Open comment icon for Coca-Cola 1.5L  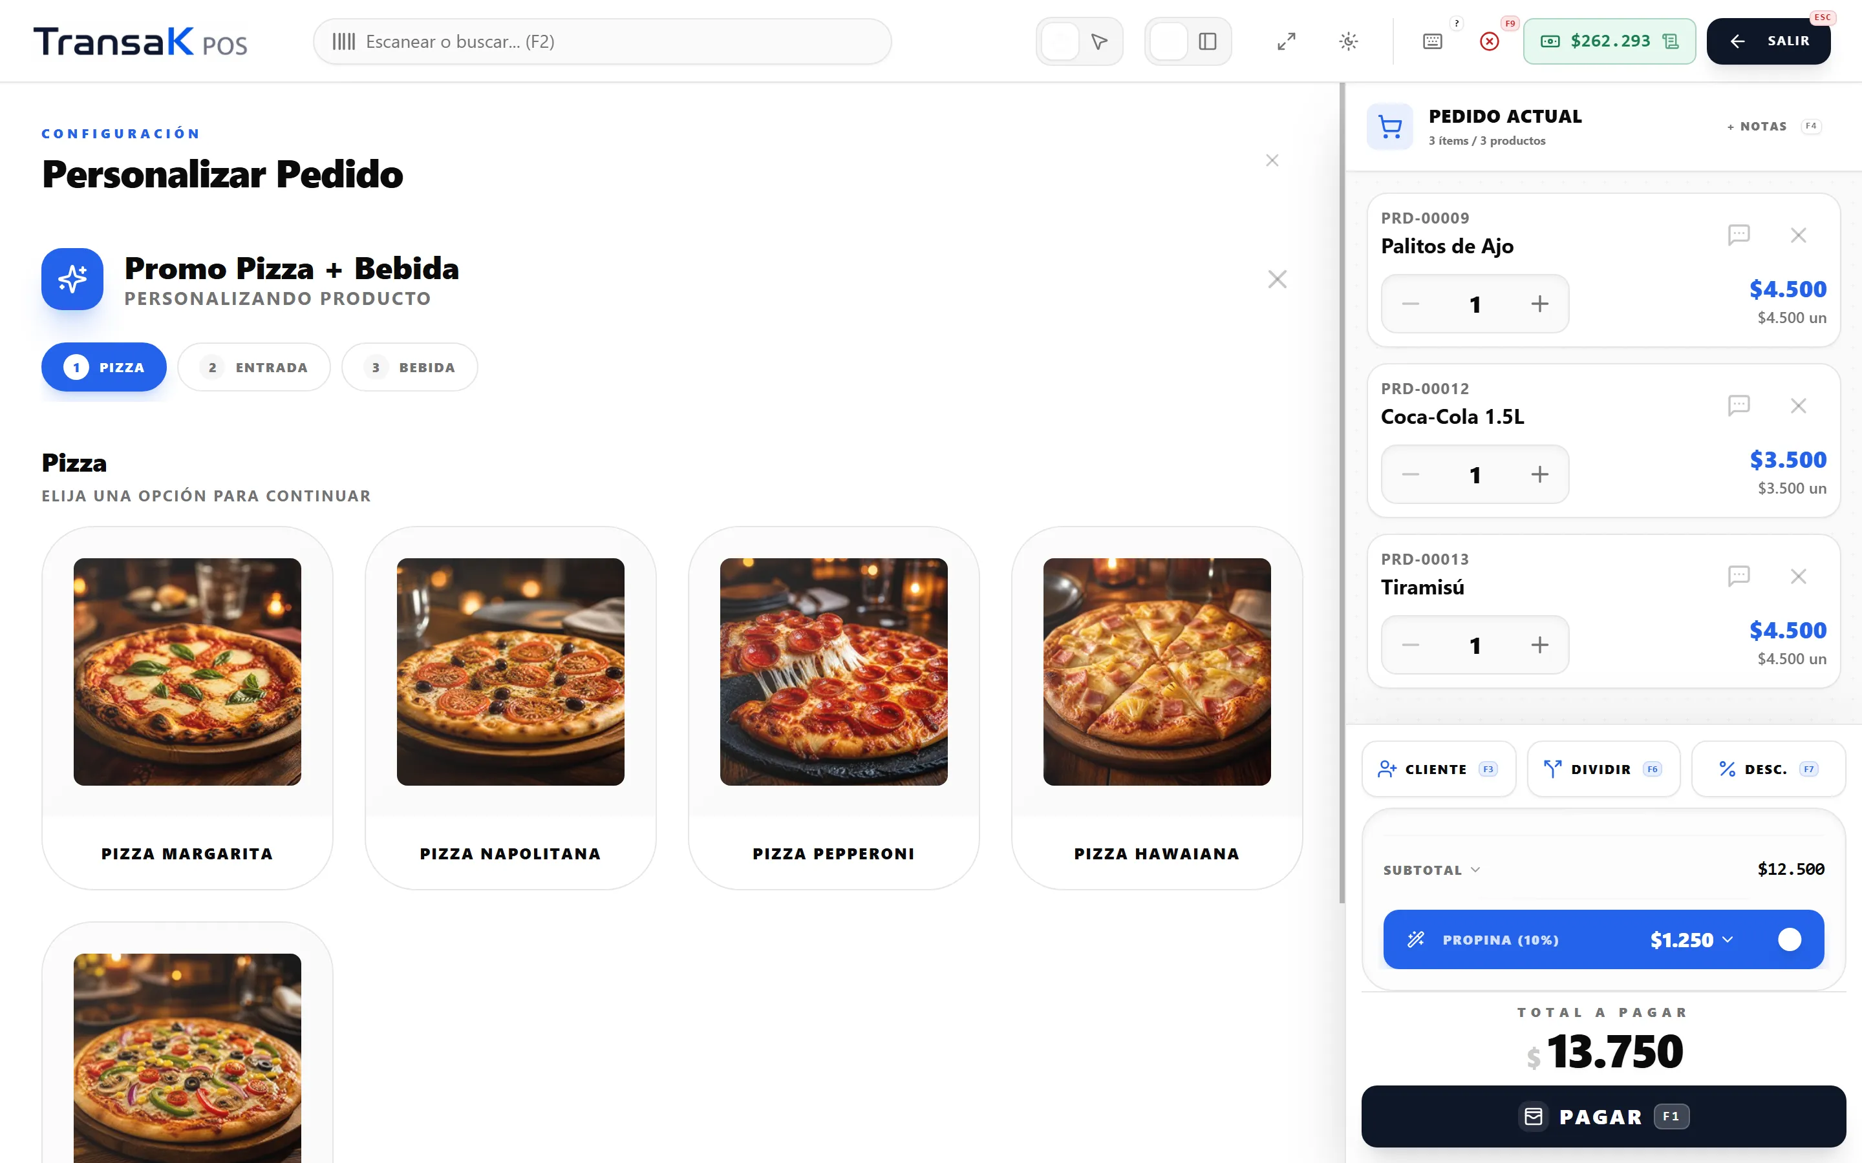pos(1739,405)
